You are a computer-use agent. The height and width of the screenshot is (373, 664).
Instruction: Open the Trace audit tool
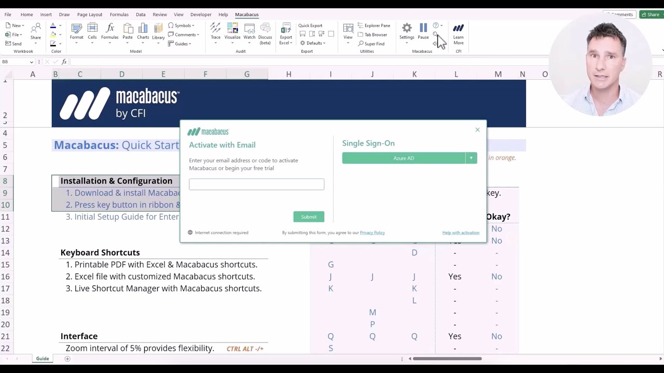[215, 31]
